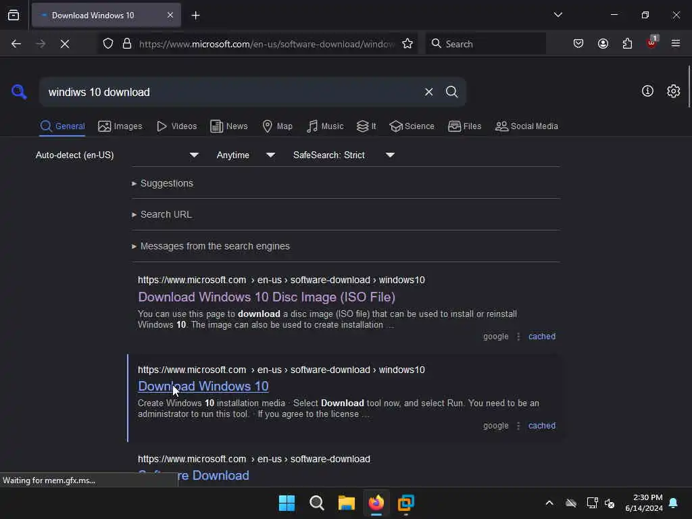Open the Windows Start menu
This screenshot has height=519, width=692.
tap(287, 503)
